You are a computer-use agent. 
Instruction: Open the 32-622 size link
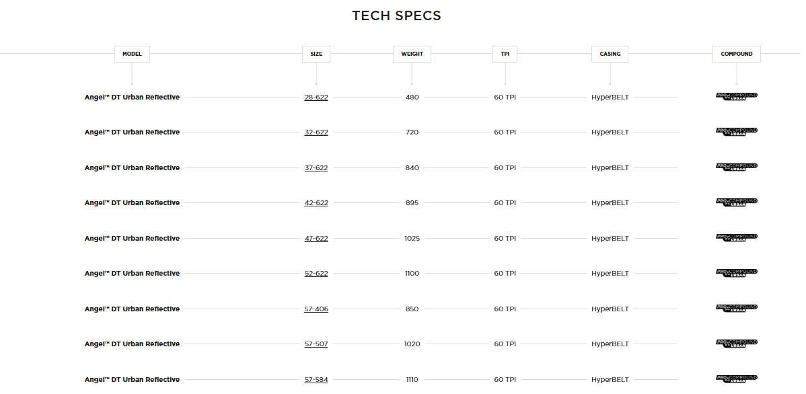pyautogui.click(x=316, y=132)
